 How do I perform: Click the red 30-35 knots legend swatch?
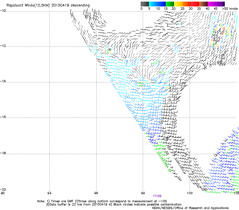195,4
